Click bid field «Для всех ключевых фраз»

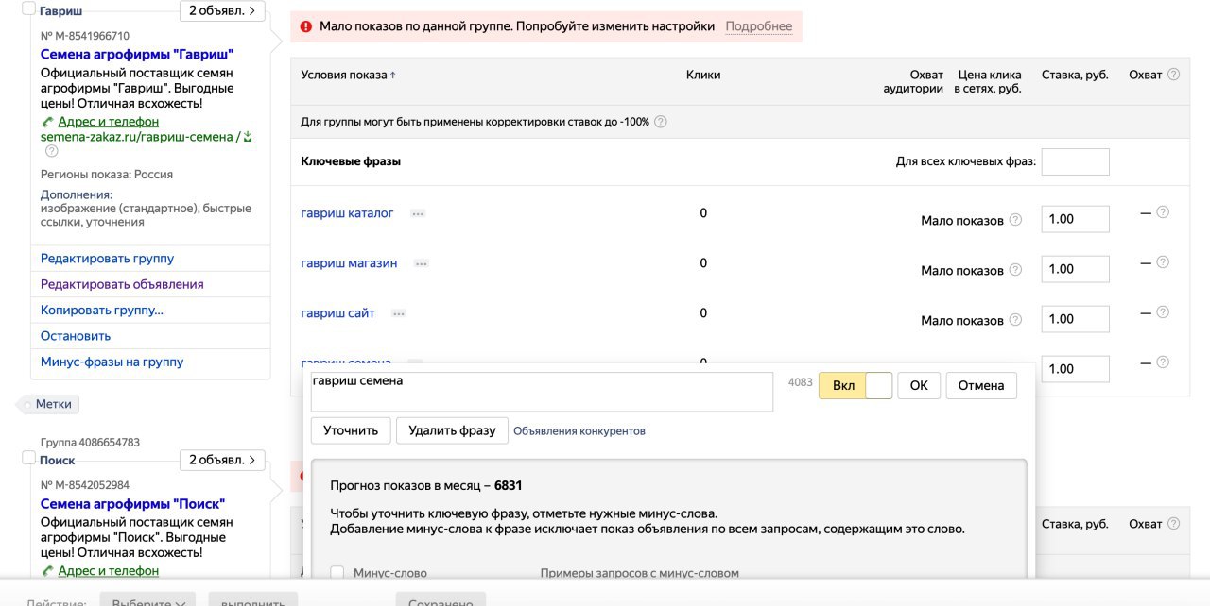[1075, 161]
